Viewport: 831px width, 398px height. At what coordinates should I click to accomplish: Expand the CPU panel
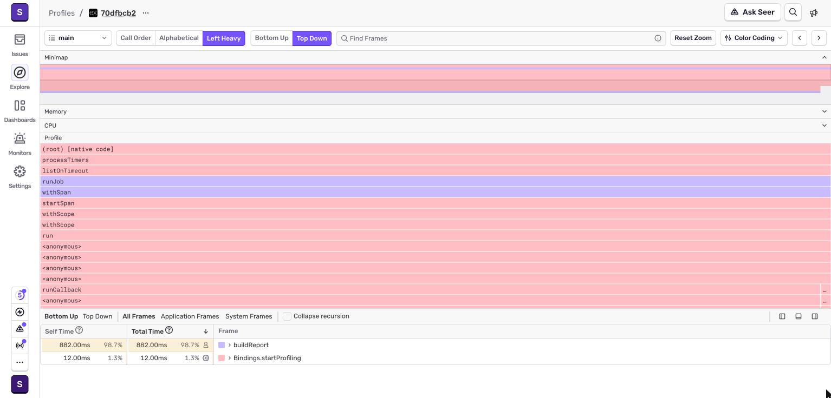coord(824,125)
